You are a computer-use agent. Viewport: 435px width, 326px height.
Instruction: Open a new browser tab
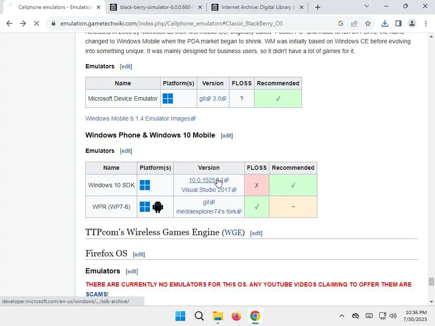point(318,7)
